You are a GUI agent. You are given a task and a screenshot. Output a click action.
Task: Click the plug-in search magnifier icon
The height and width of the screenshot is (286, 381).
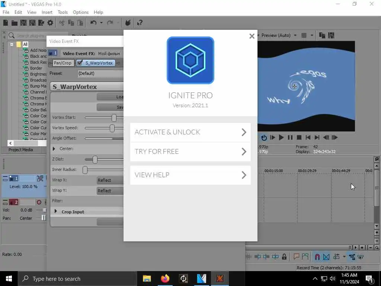point(12,36)
